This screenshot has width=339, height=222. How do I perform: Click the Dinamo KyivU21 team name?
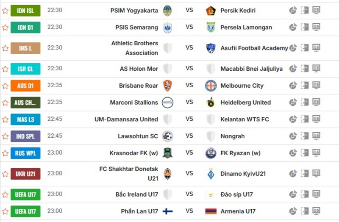pos(243,174)
